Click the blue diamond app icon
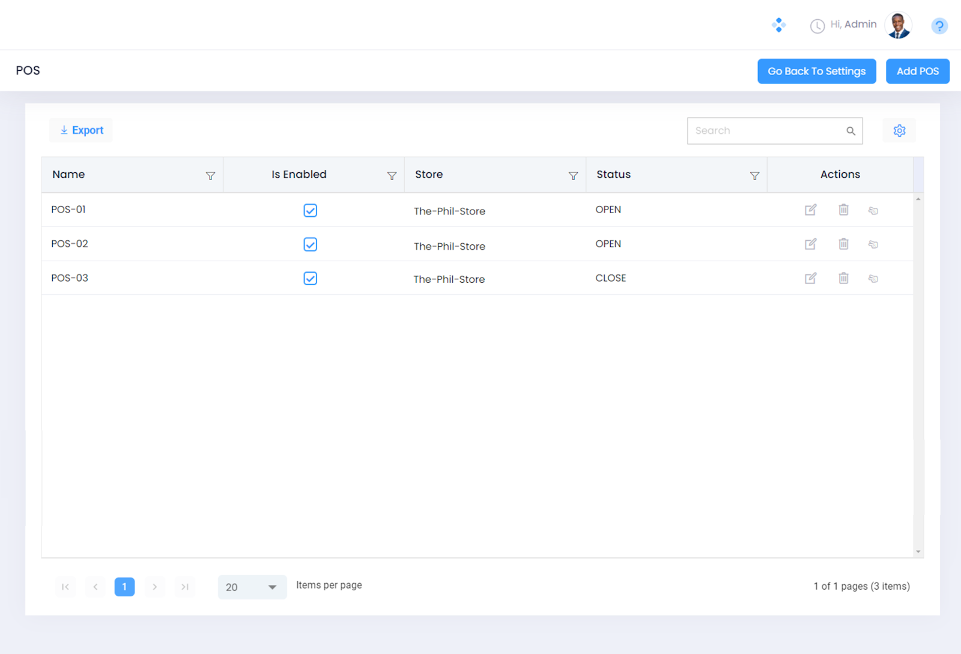961x654 pixels. point(778,25)
